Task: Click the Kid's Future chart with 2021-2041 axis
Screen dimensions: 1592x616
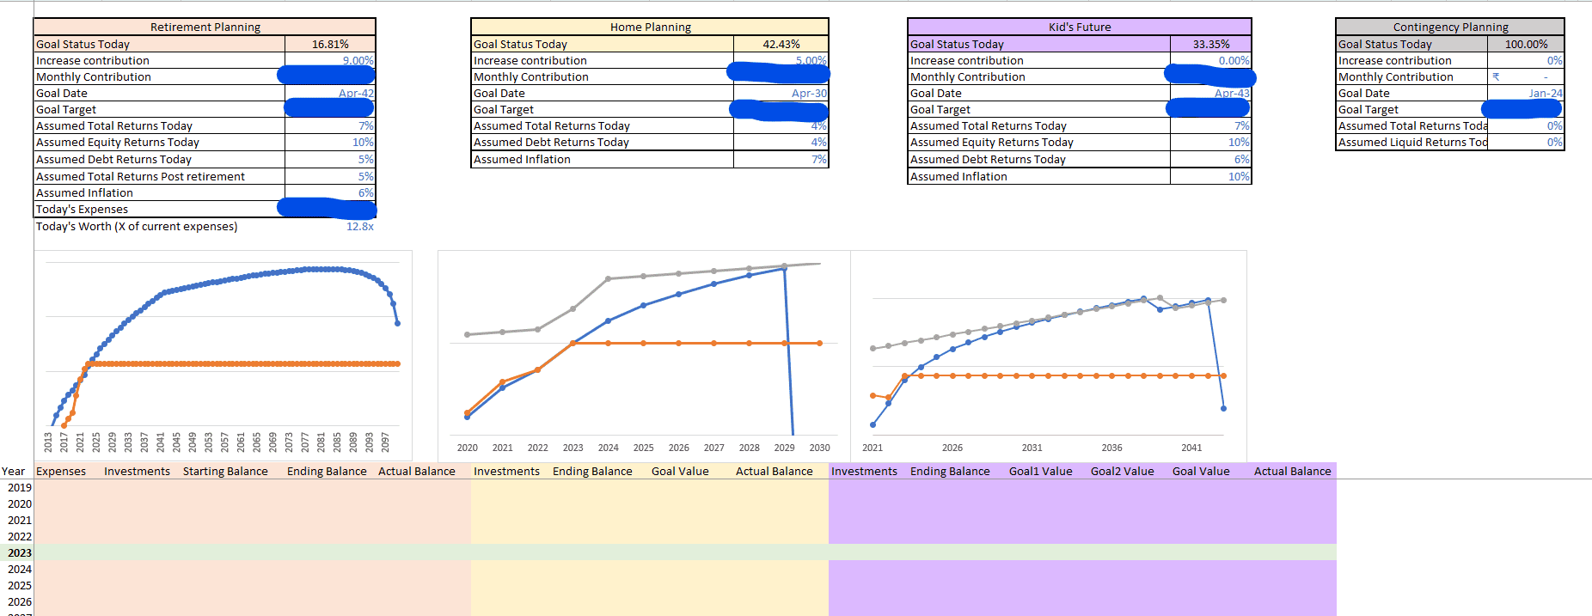Action: pyautogui.click(x=1049, y=356)
